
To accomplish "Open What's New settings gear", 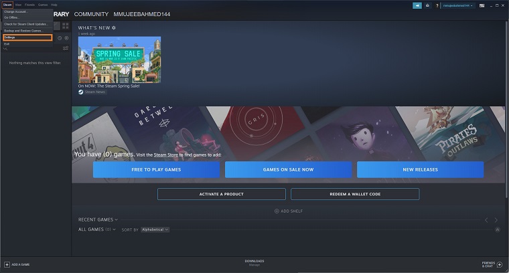I will pyautogui.click(x=114, y=28).
